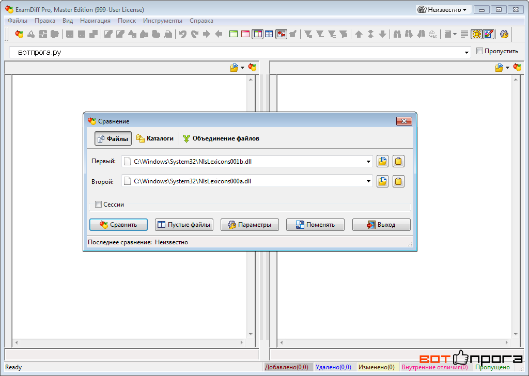Click the Redo arrow toolbar icon

coord(195,34)
